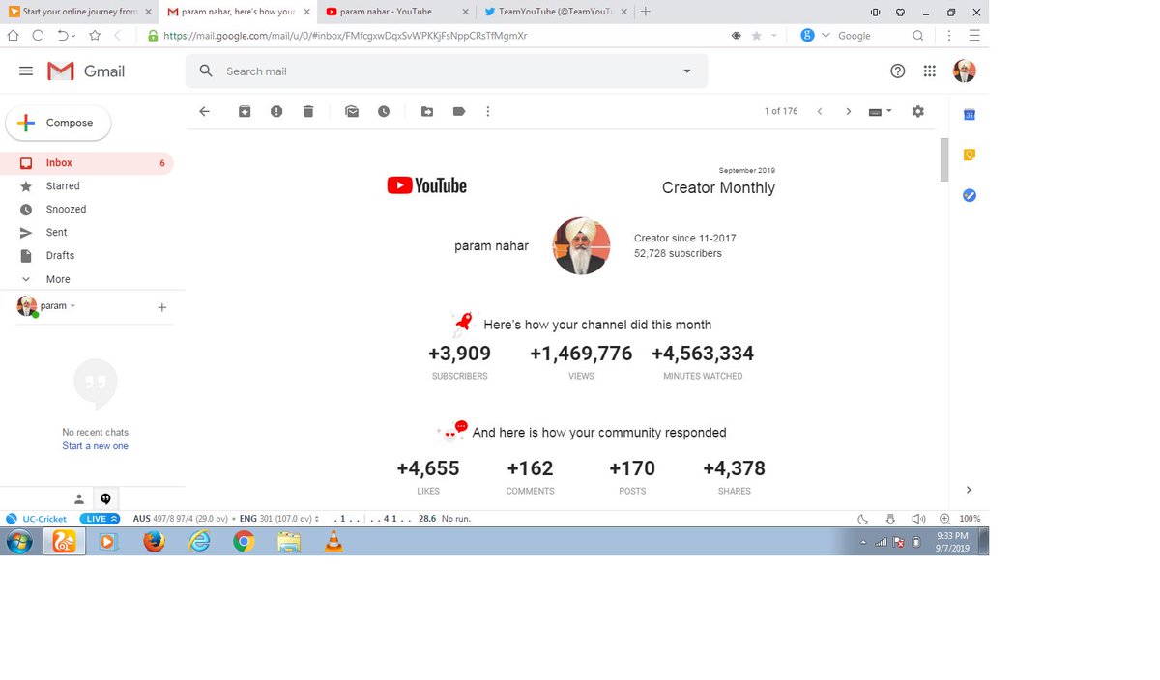Click the eye icon in address bar
The image size is (1160, 680).
point(736,35)
